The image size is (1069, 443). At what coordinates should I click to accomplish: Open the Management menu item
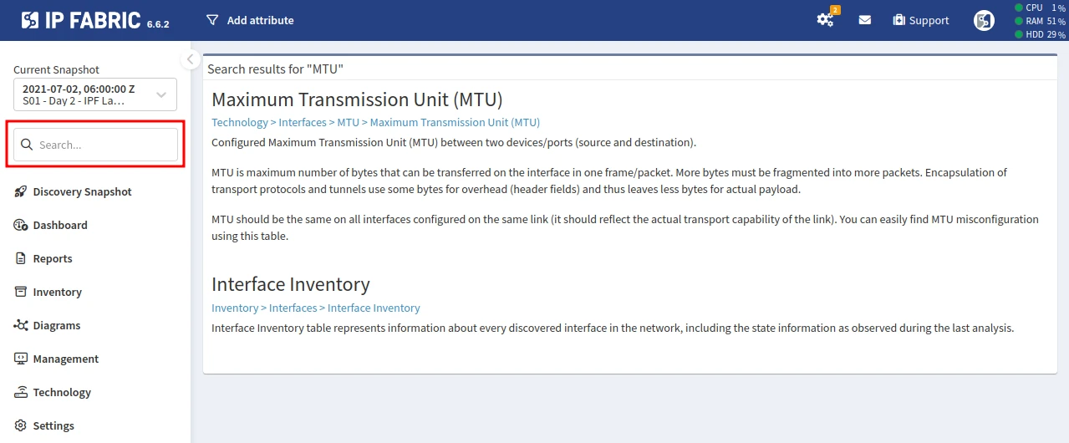65,359
